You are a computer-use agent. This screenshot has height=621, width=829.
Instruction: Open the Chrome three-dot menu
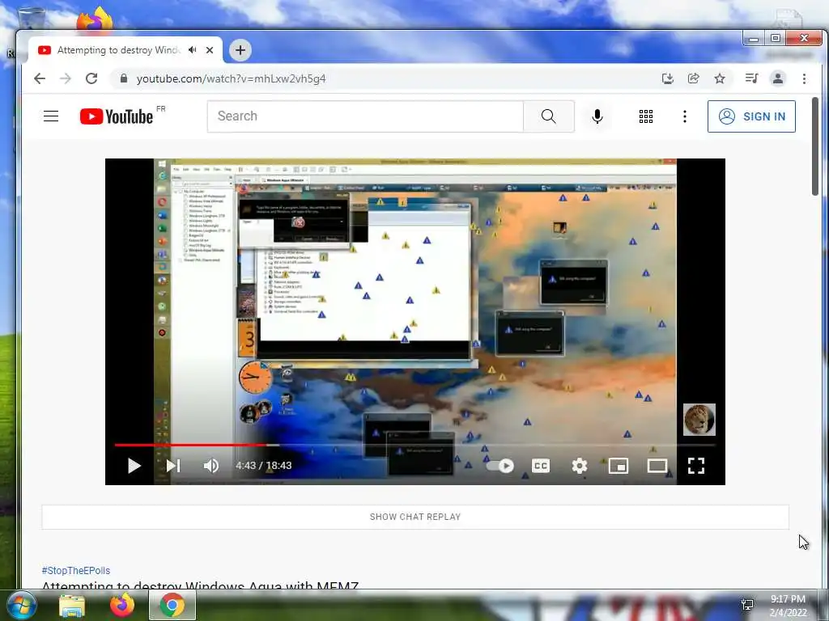tap(804, 78)
